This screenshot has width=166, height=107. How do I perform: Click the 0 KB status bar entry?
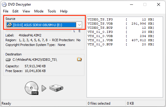click(x=130, y=103)
